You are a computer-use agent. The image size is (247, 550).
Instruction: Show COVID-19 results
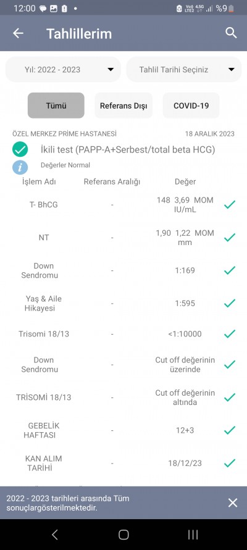pyautogui.click(x=191, y=105)
